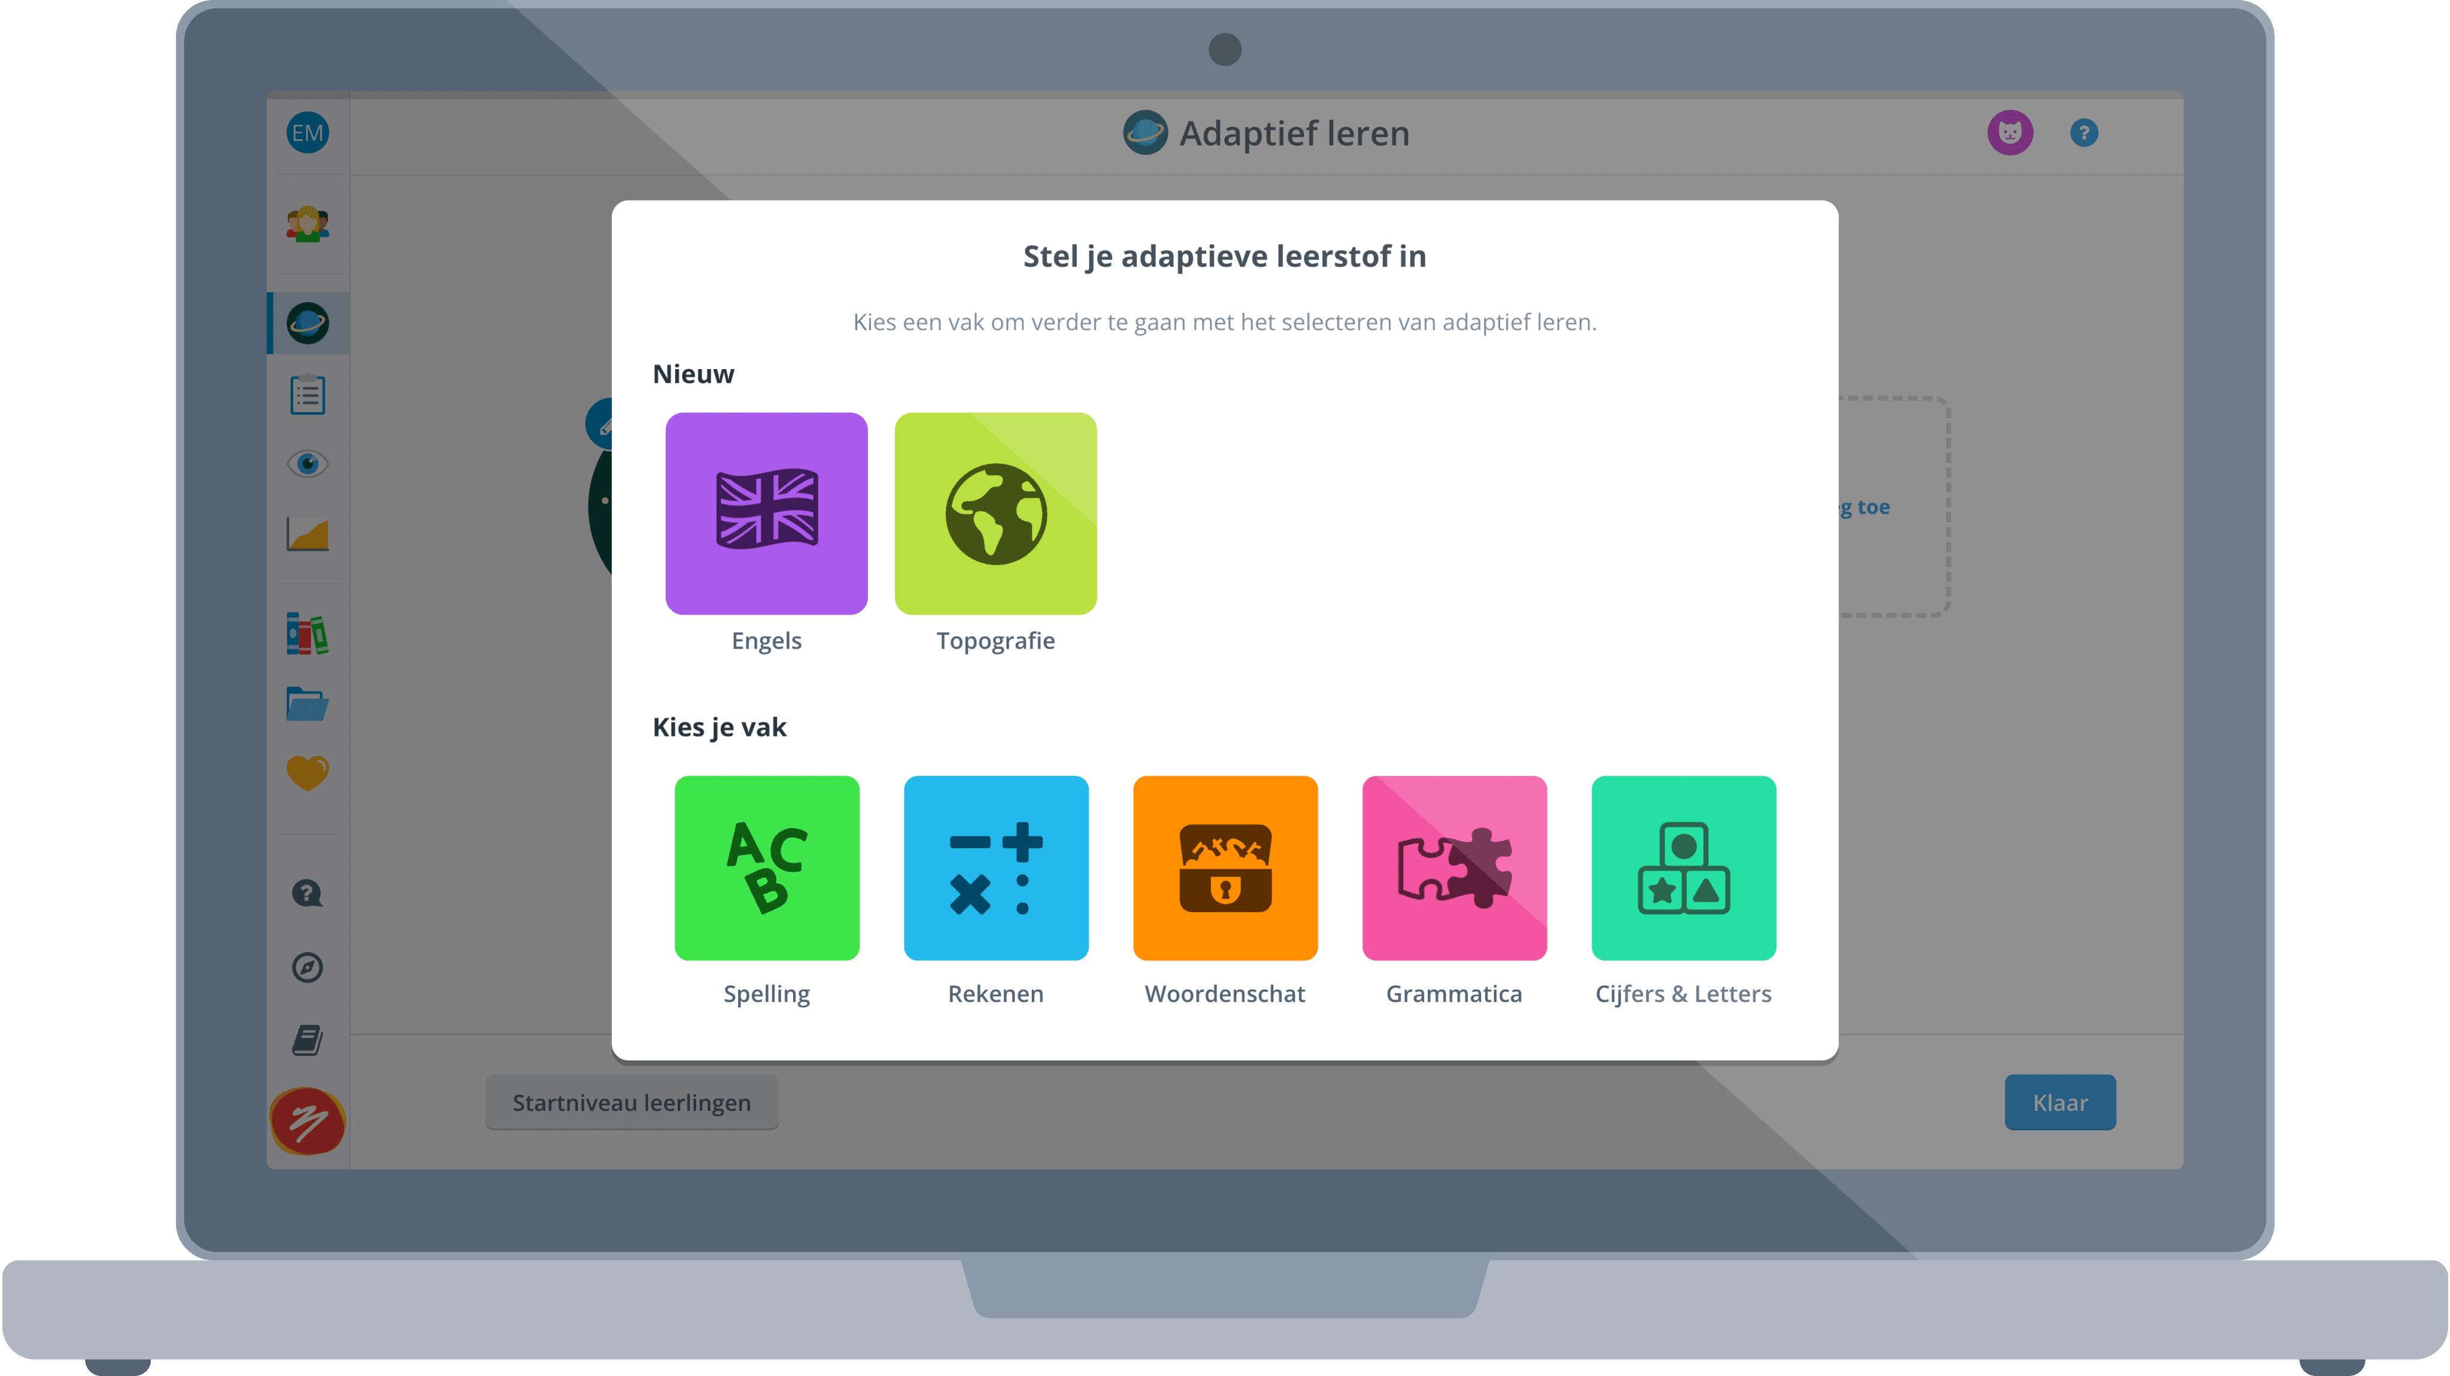The width and height of the screenshot is (2450, 1376).
Task: Choose the Spelling subject tile
Action: (767, 868)
